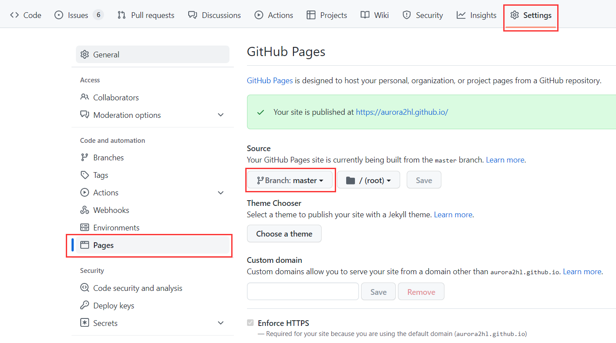Click the Environments icon in sidebar
The width and height of the screenshot is (616, 343).
tap(85, 228)
